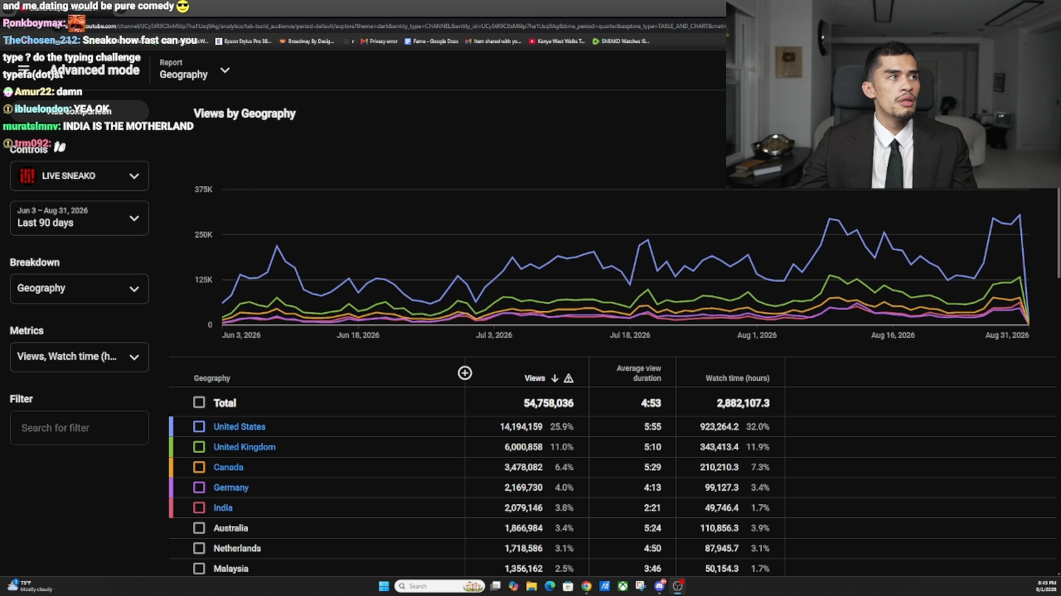Open the Geography breakdown dropdown
The width and height of the screenshot is (1061, 596).
[x=80, y=289]
